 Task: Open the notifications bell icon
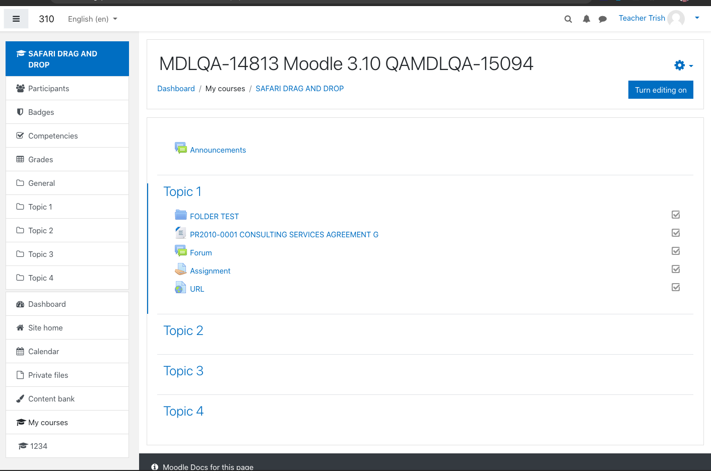click(587, 19)
